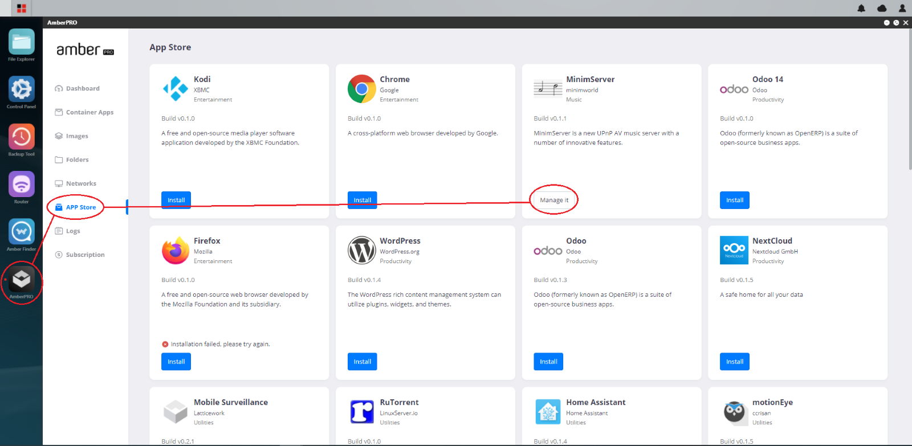Click the Mobile Surveillance app title
This screenshot has height=446, width=912.
[x=231, y=402]
